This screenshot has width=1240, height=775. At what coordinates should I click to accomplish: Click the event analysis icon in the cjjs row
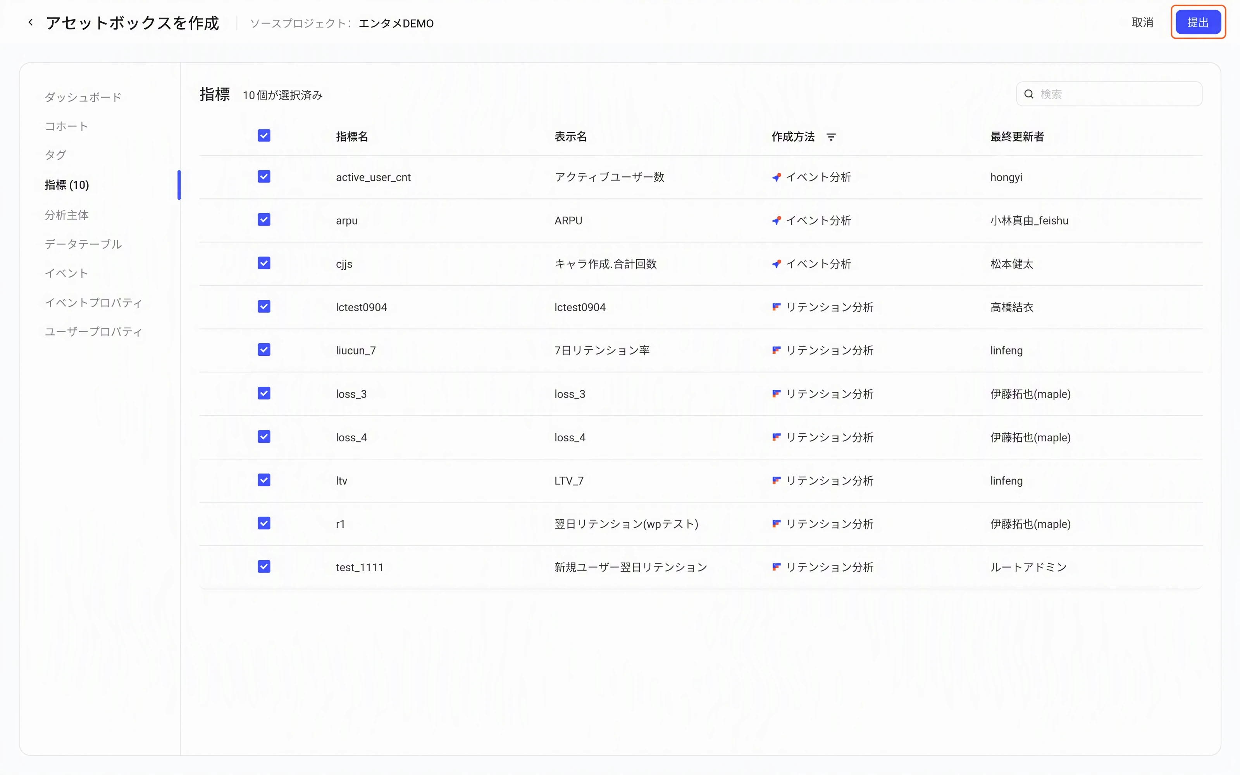(776, 264)
